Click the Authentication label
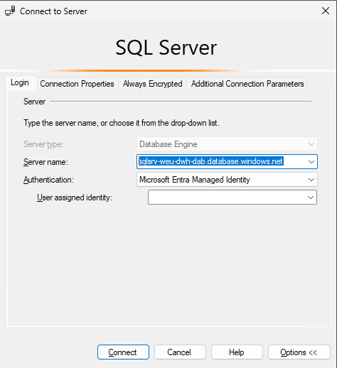The height and width of the screenshot is (368, 337). 48,180
